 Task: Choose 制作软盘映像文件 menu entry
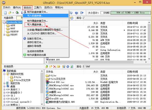(x=46, y=12)
